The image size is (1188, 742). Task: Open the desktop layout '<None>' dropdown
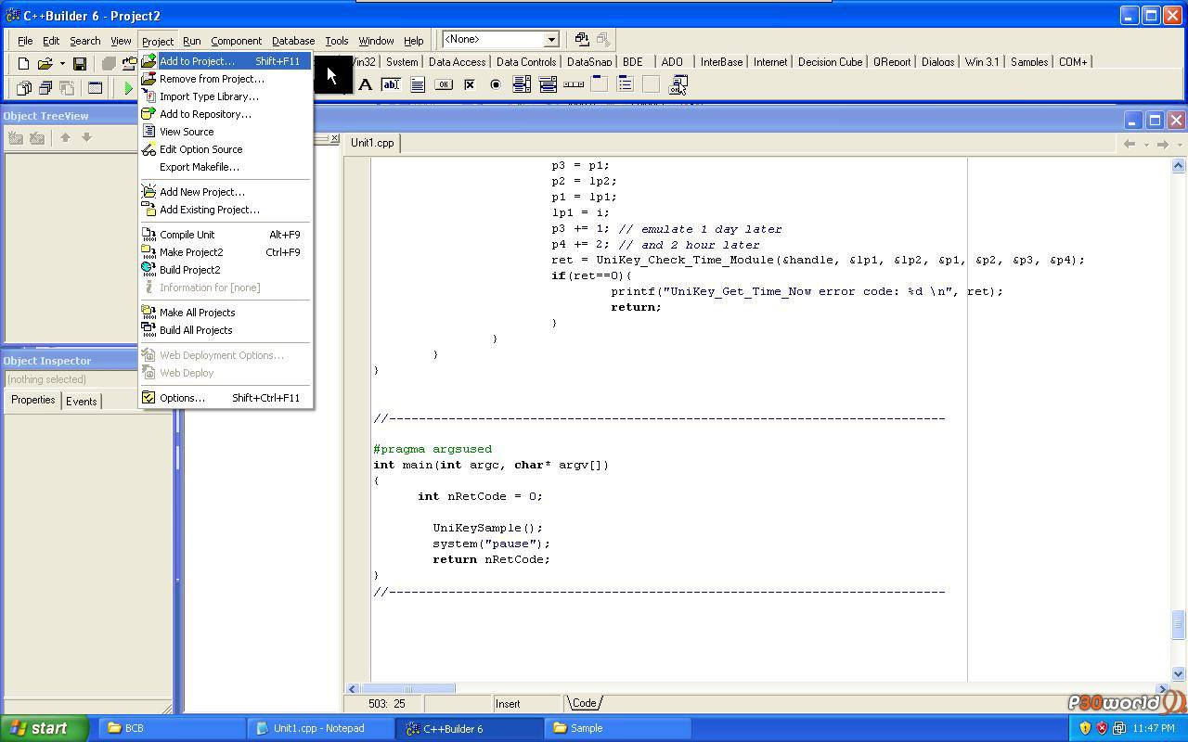pyautogui.click(x=550, y=40)
